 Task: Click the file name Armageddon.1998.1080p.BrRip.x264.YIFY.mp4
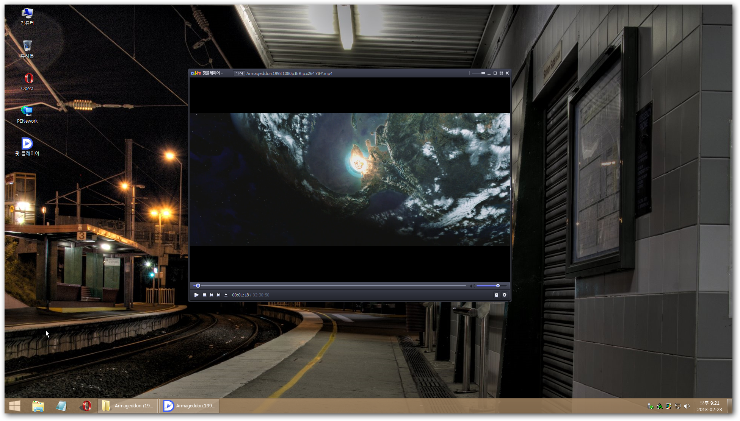point(289,73)
